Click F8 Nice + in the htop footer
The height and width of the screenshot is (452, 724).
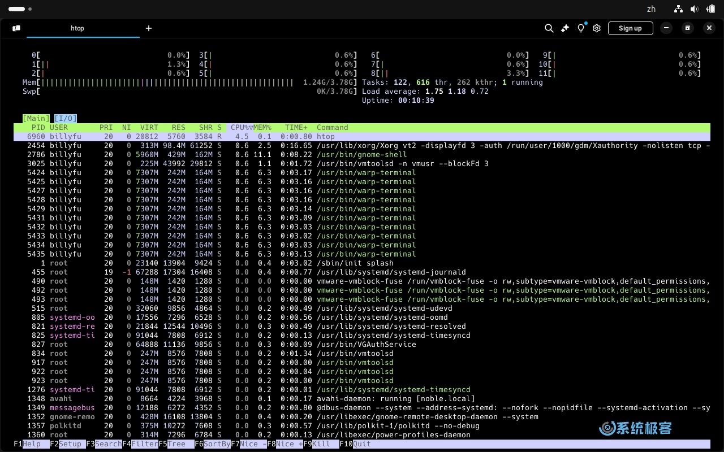point(285,444)
